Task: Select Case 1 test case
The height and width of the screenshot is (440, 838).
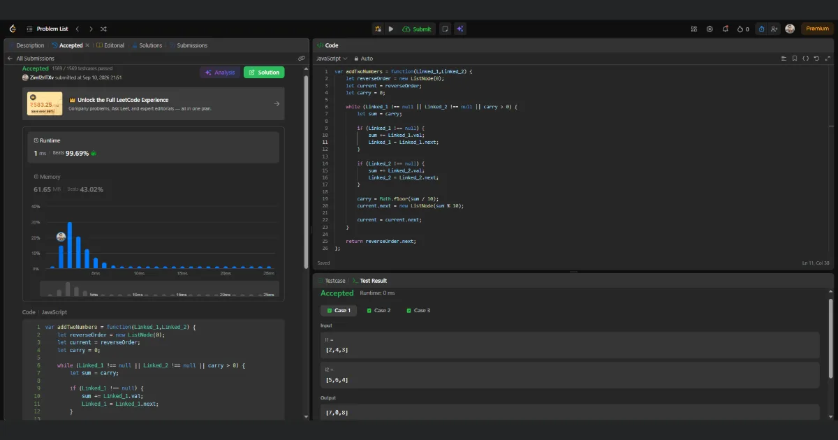Action: click(339, 310)
